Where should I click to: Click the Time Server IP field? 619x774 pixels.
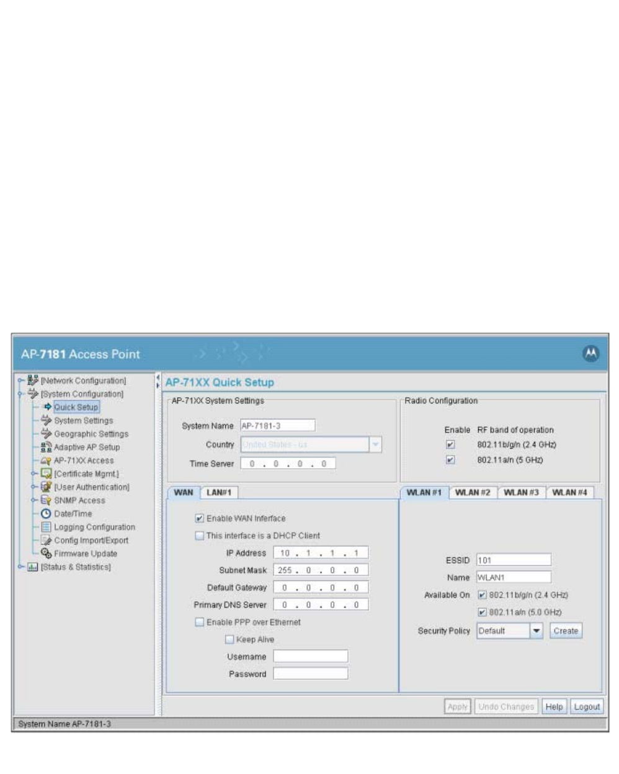pos(288,464)
